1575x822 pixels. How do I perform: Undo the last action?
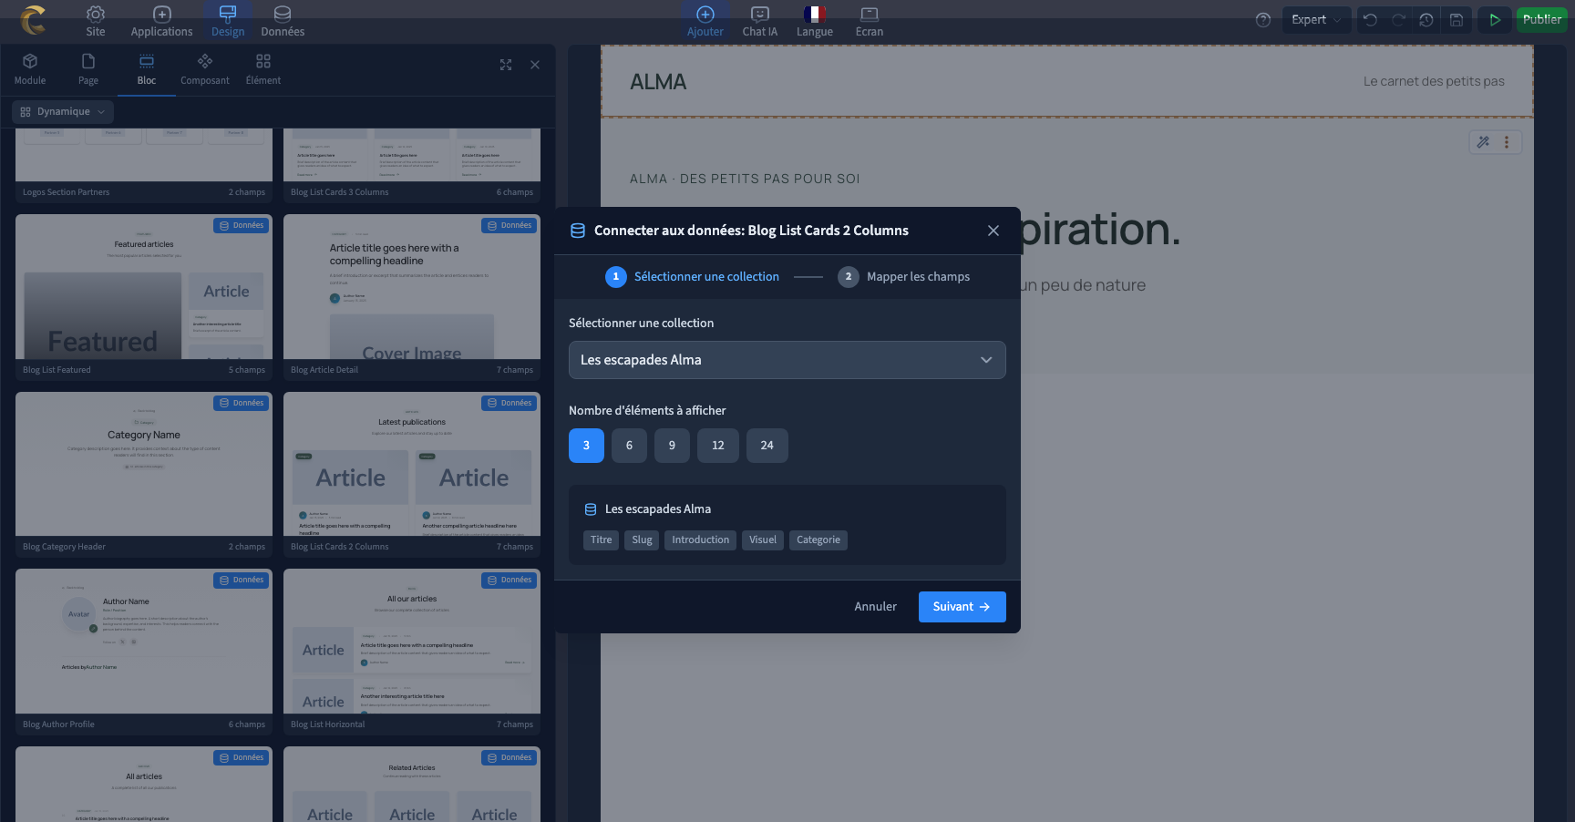pos(1370,20)
